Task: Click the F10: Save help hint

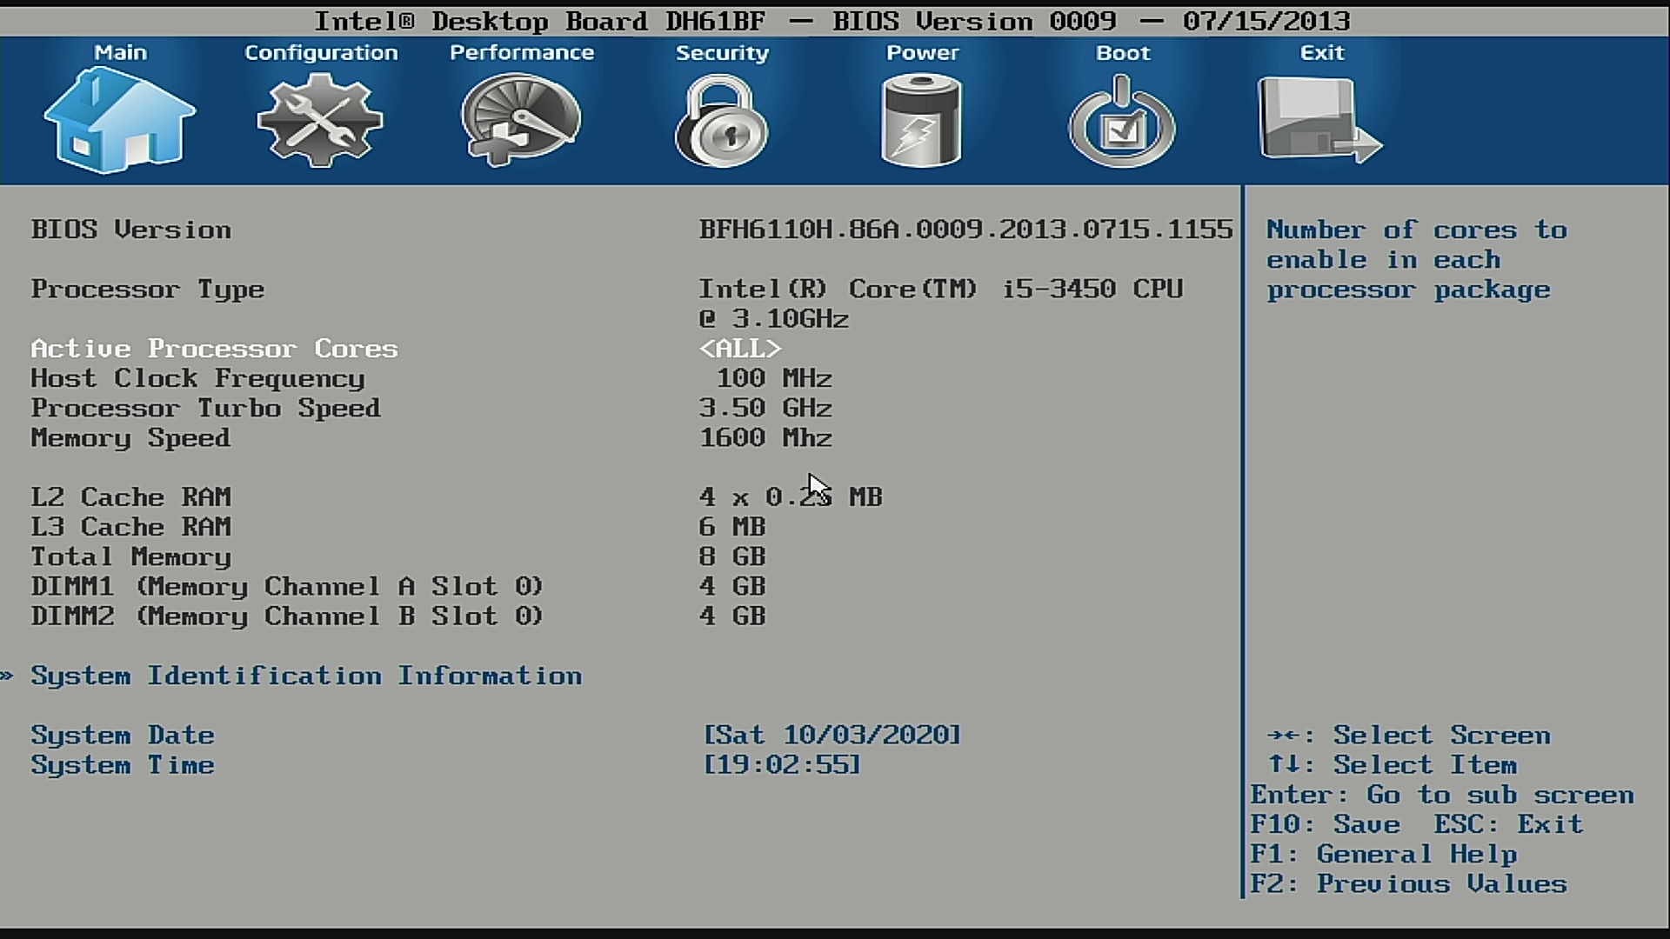Action: 1326,825
